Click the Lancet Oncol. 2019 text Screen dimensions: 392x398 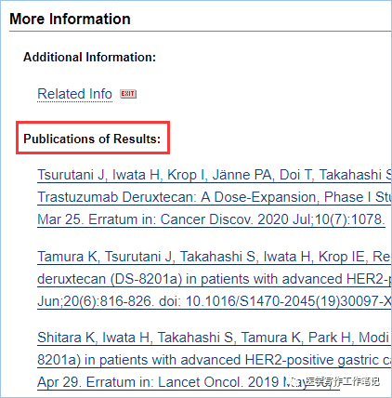[218, 382]
